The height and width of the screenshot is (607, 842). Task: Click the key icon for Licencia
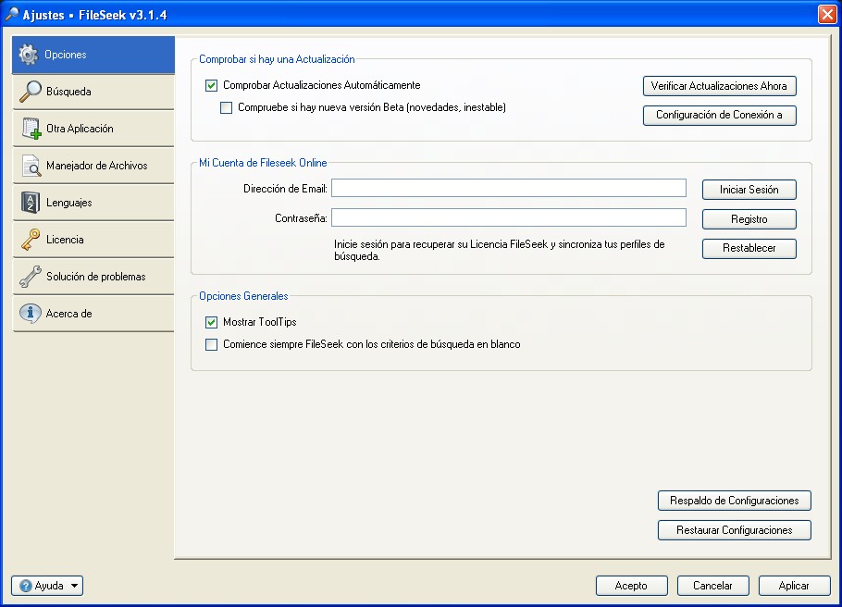point(30,240)
